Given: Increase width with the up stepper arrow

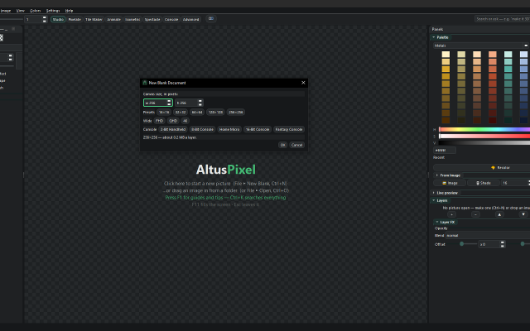Looking at the screenshot, I should coord(169,101).
